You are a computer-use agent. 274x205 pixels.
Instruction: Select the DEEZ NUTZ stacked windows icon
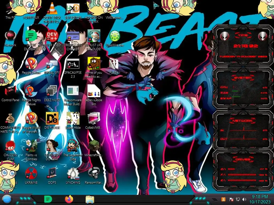52,93
